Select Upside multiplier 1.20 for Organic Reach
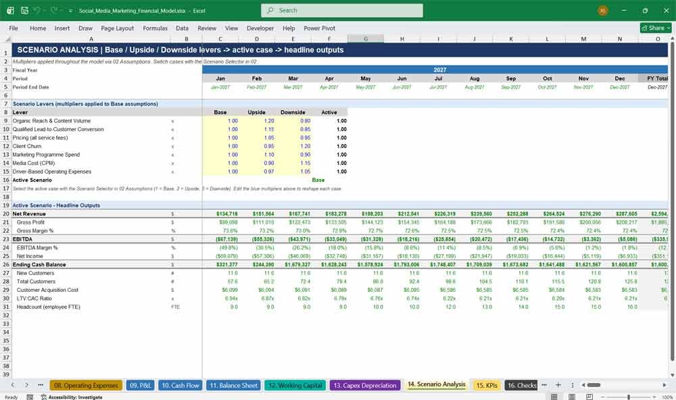Viewport: 676px width, 400px height. point(256,121)
